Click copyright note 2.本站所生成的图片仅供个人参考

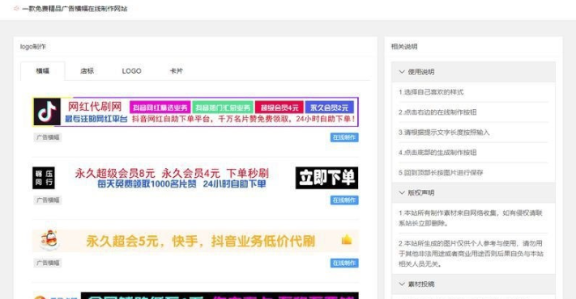471,254
